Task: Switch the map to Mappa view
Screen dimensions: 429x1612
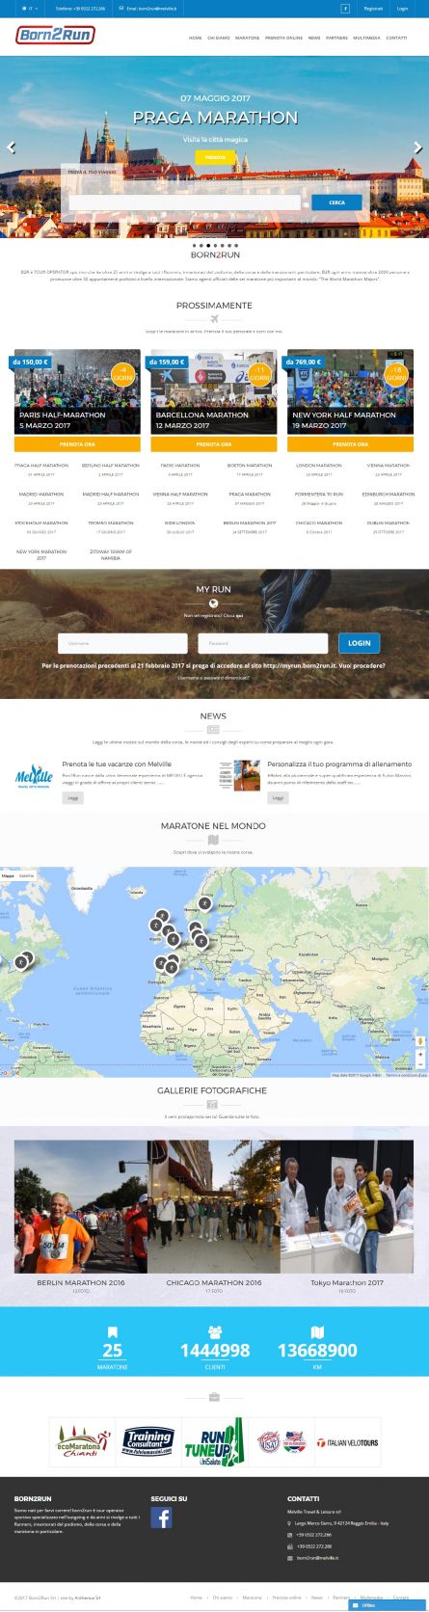Action: click(8, 876)
